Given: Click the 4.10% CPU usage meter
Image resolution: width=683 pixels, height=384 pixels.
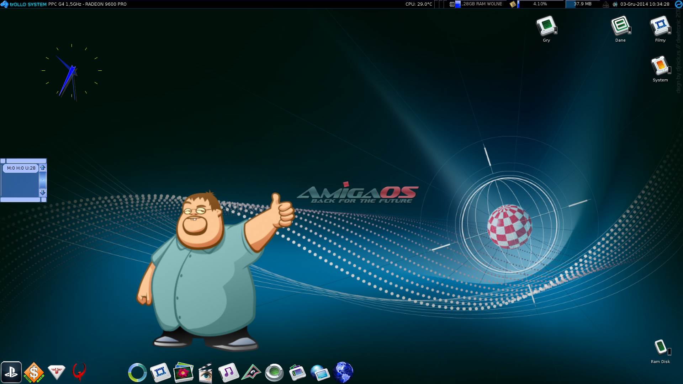Looking at the screenshot, I should tap(541, 4).
